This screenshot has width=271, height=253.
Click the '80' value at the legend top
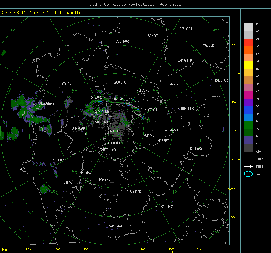[257, 24]
